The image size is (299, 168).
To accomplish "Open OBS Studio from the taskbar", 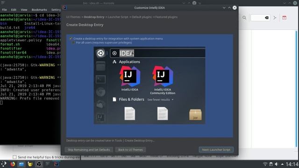I will 39,164.
